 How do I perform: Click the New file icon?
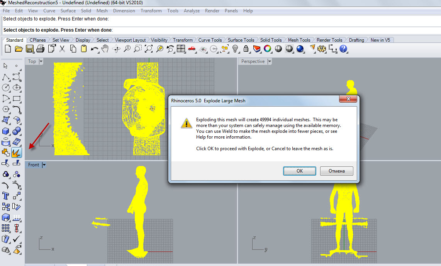tap(8, 49)
